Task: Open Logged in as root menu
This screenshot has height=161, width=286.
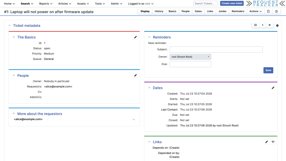Action: pyautogui.click(x=141, y=4)
